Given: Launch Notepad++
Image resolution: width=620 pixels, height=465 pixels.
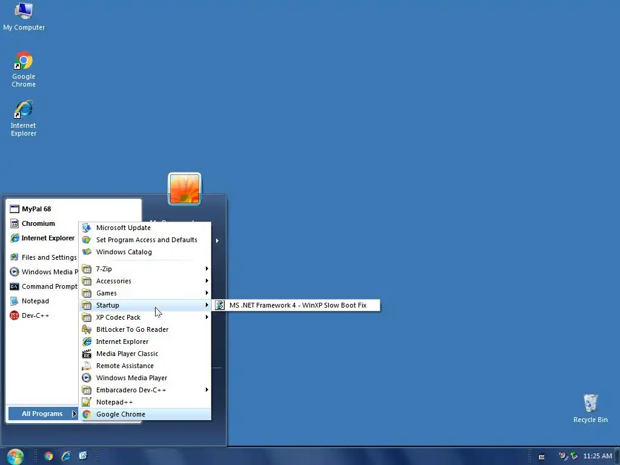Looking at the screenshot, I should click(x=146, y=402).
